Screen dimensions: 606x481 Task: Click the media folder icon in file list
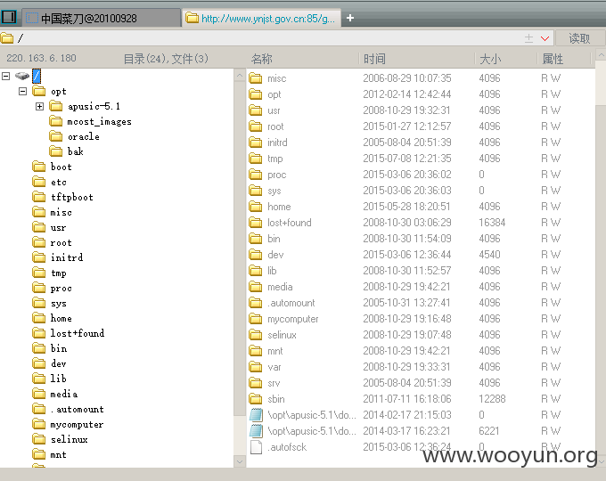pyautogui.click(x=256, y=287)
